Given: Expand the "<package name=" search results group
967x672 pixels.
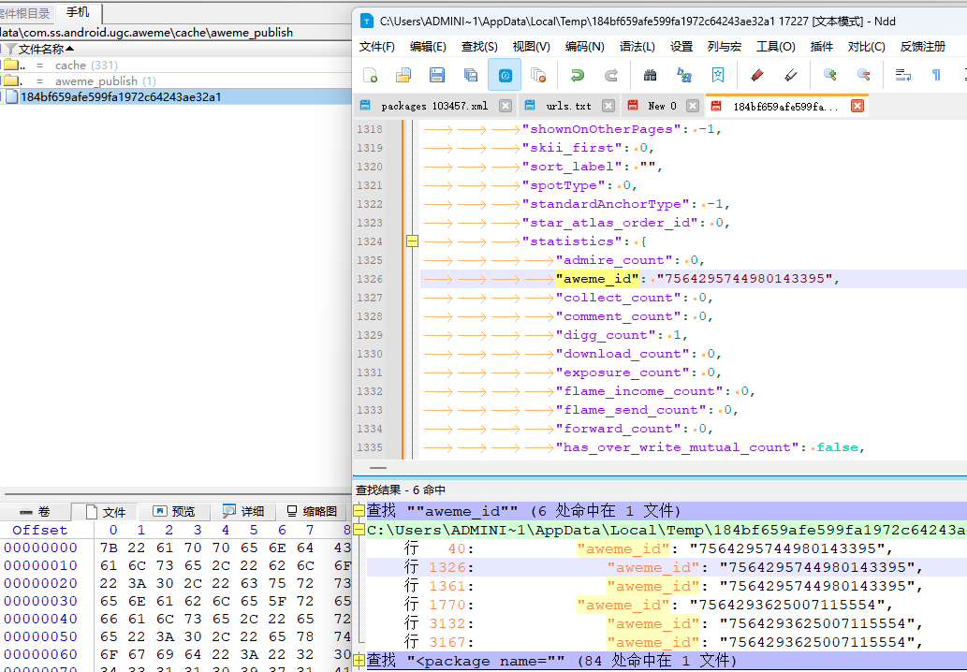Looking at the screenshot, I should pyautogui.click(x=359, y=661).
